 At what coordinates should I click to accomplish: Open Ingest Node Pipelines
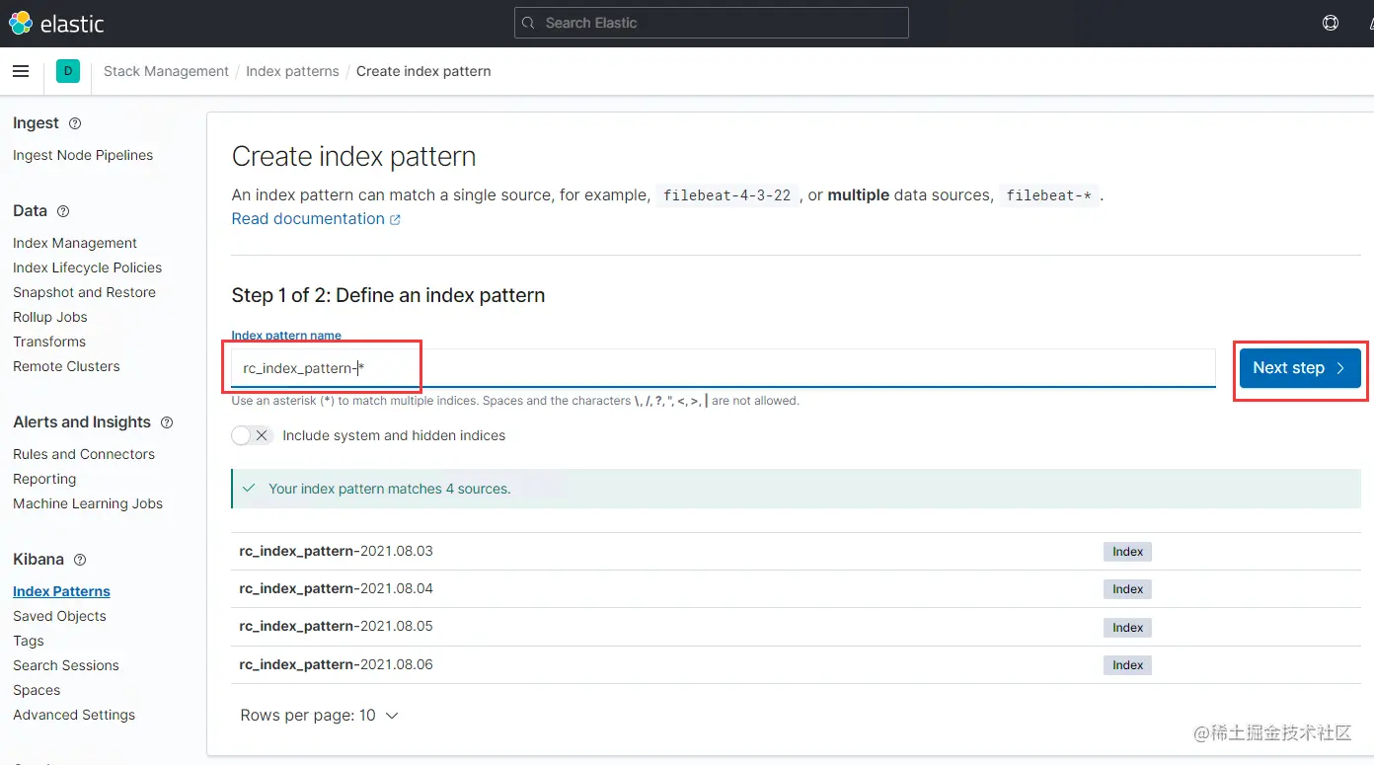(x=83, y=155)
